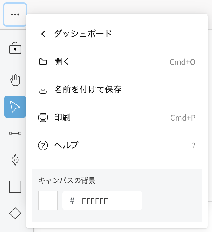The height and width of the screenshot is (232, 212).
Task: Choose 開く from the menu
Action: (62, 62)
